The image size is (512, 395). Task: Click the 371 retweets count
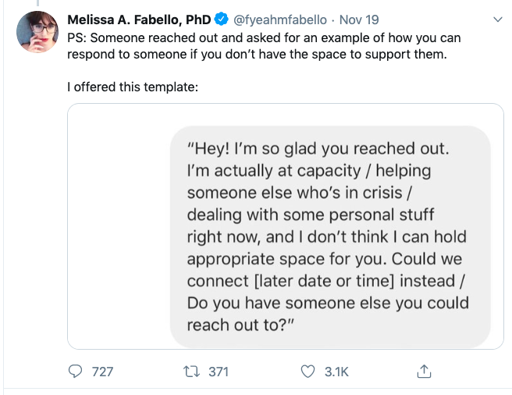click(218, 372)
